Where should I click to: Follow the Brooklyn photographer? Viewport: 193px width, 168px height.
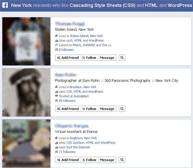pyautogui.click(x=90, y=109)
